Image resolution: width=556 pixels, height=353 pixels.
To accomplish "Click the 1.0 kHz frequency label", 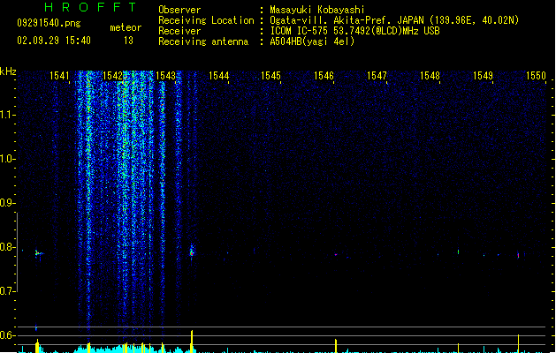I will [x=7, y=159].
